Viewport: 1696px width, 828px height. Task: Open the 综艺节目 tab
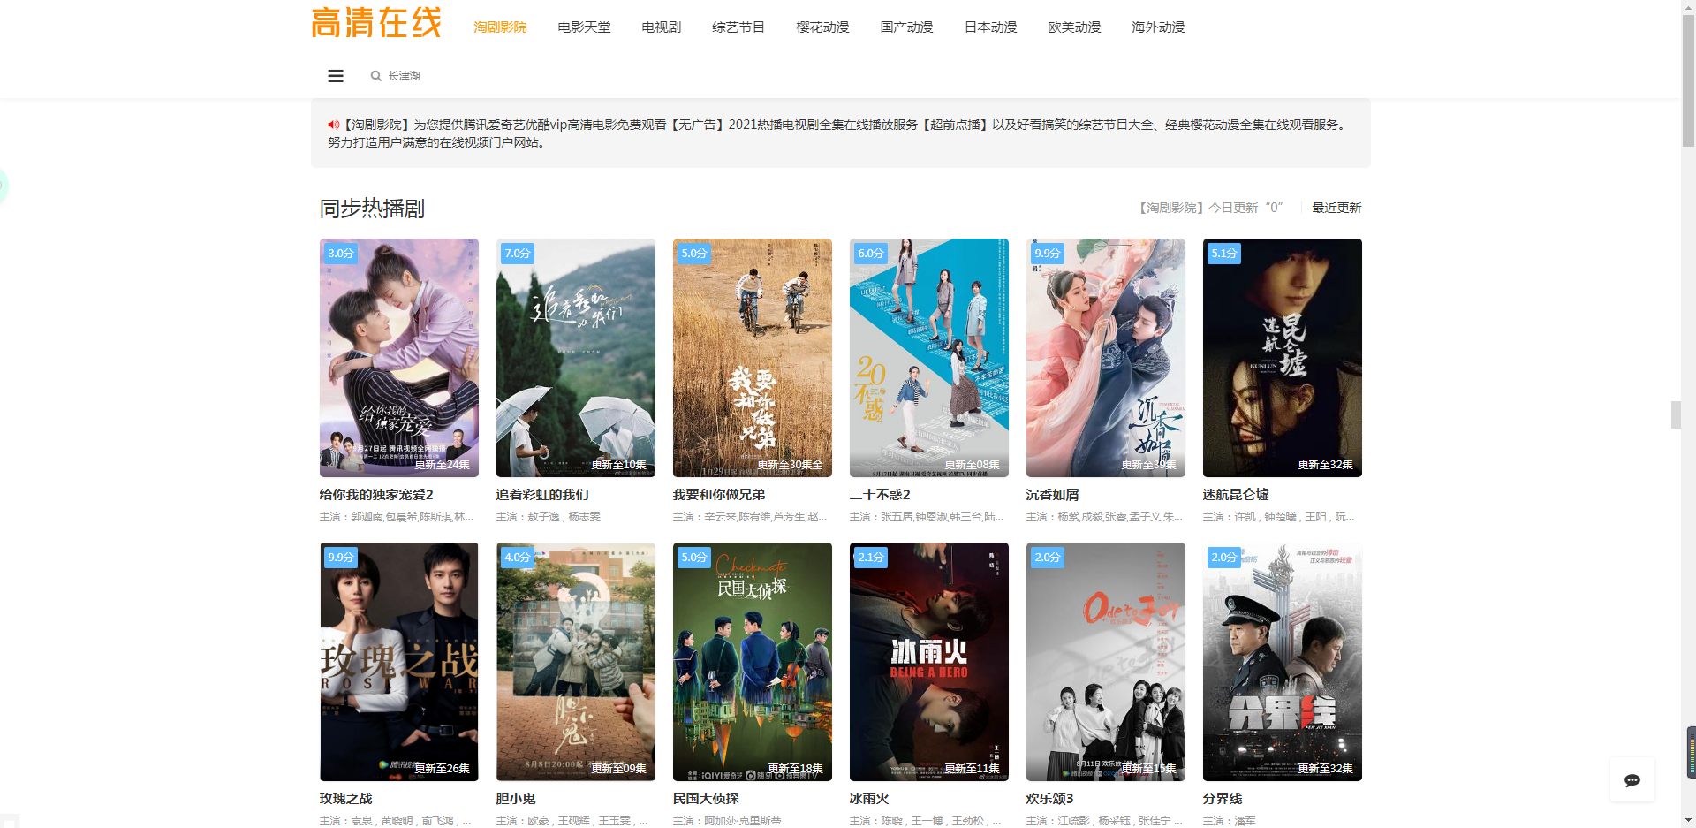click(x=738, y=27)
